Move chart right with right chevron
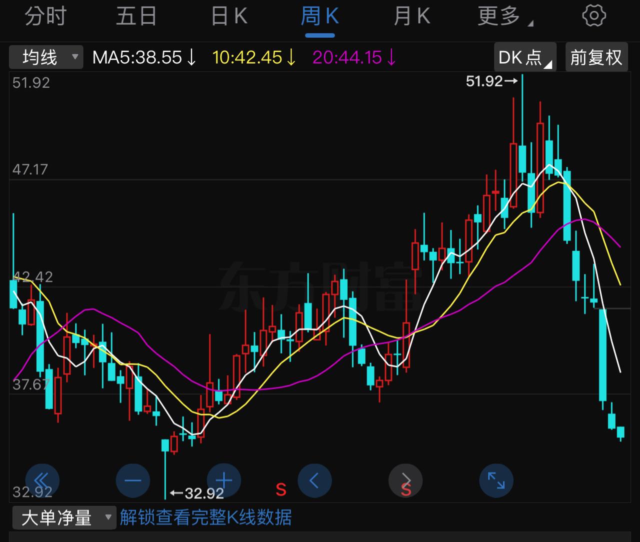640x542 pixels. 405,481
